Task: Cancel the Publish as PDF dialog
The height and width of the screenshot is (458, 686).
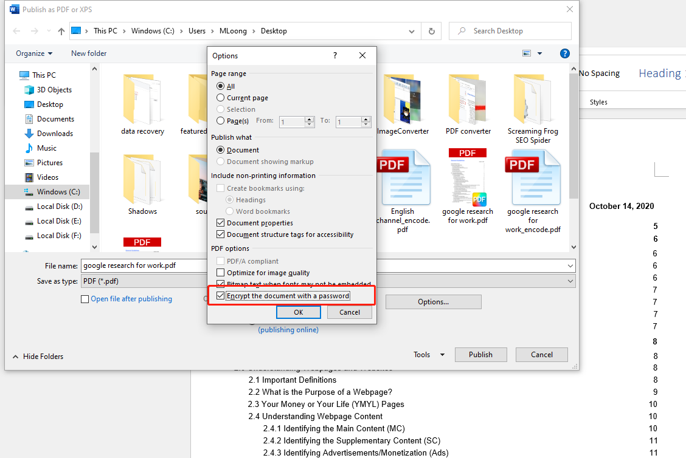Action: point(542,355)
